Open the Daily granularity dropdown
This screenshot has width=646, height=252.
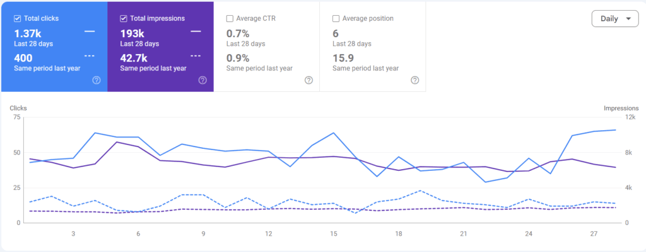[615, 19]
